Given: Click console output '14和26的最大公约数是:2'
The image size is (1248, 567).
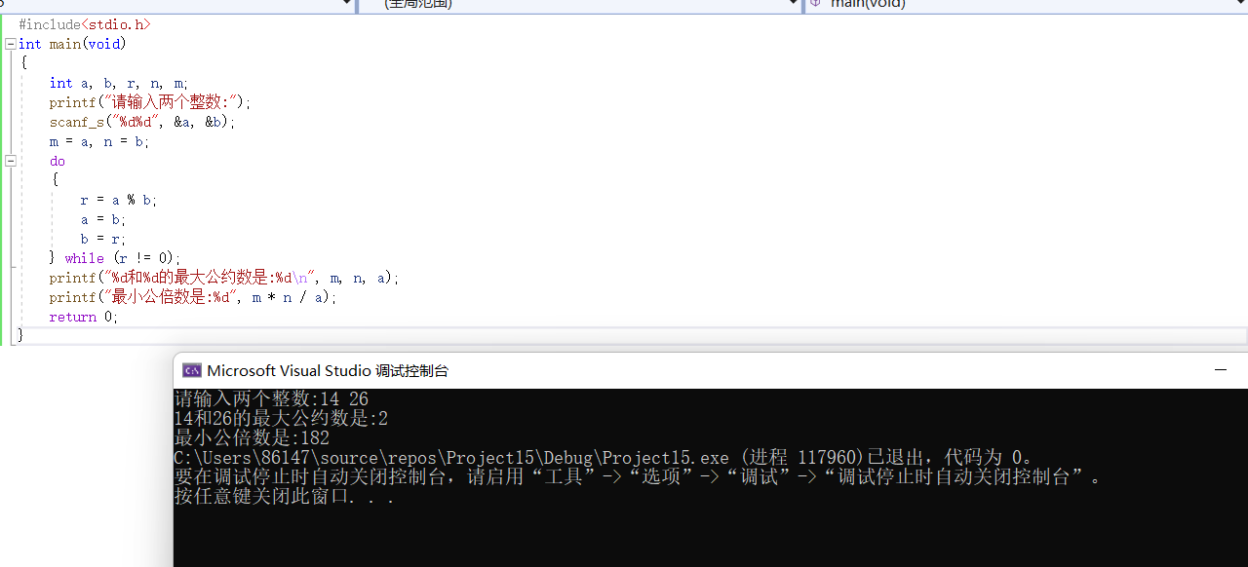Looking at the screenshot, I should coord(281,418).
